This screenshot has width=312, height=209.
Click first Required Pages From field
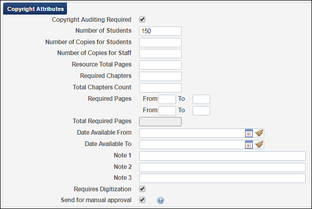pos(167,99)
